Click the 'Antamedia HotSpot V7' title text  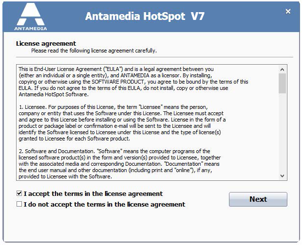click(x=145, y=16)
